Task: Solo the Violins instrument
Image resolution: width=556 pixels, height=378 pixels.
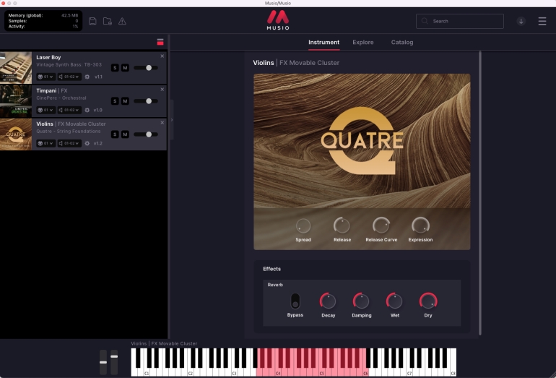Action: click(x=115, y=134)
